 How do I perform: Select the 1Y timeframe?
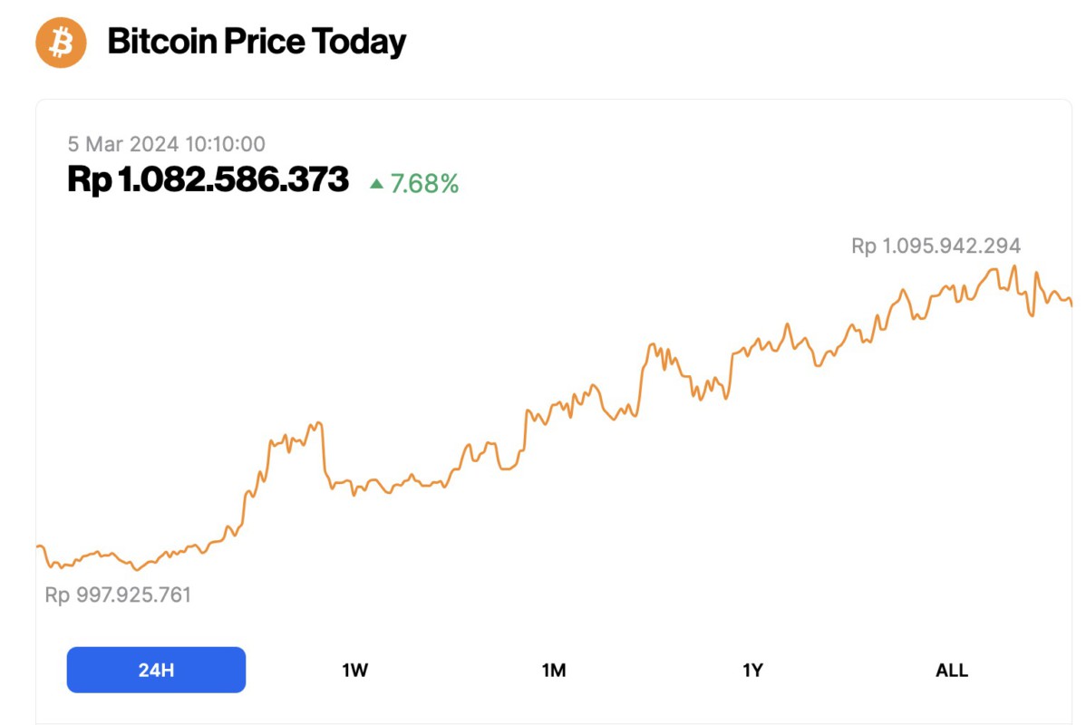click(751, 670)
